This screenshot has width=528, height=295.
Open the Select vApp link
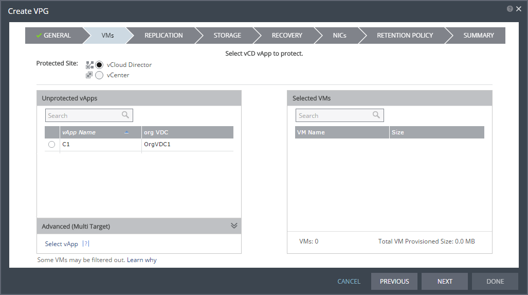(x=61, y=244)
